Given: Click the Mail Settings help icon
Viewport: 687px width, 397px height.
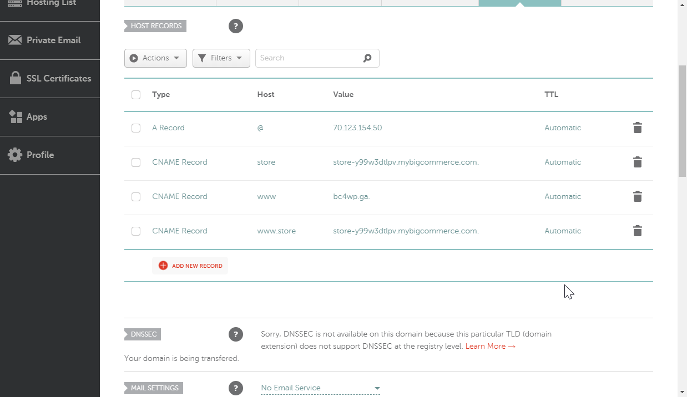Looking at the screenshot, I should [236, 388].
